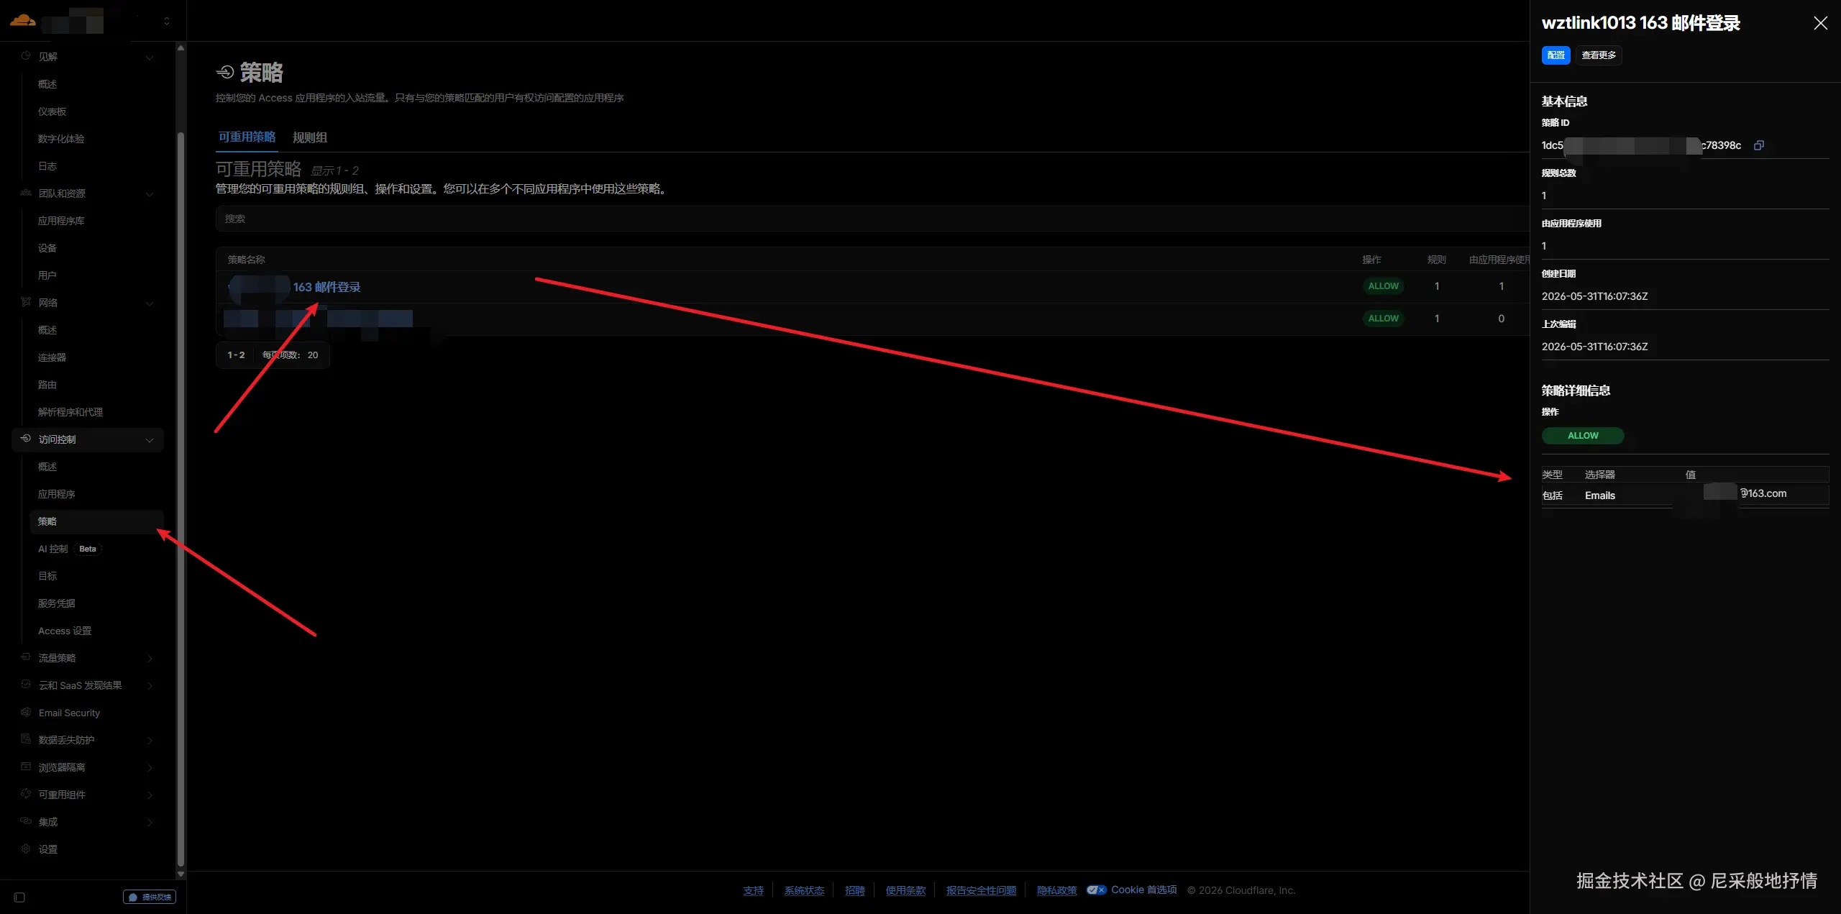
Task: Open Access 设置 in the sidebar
Action: tap(65, 631)
